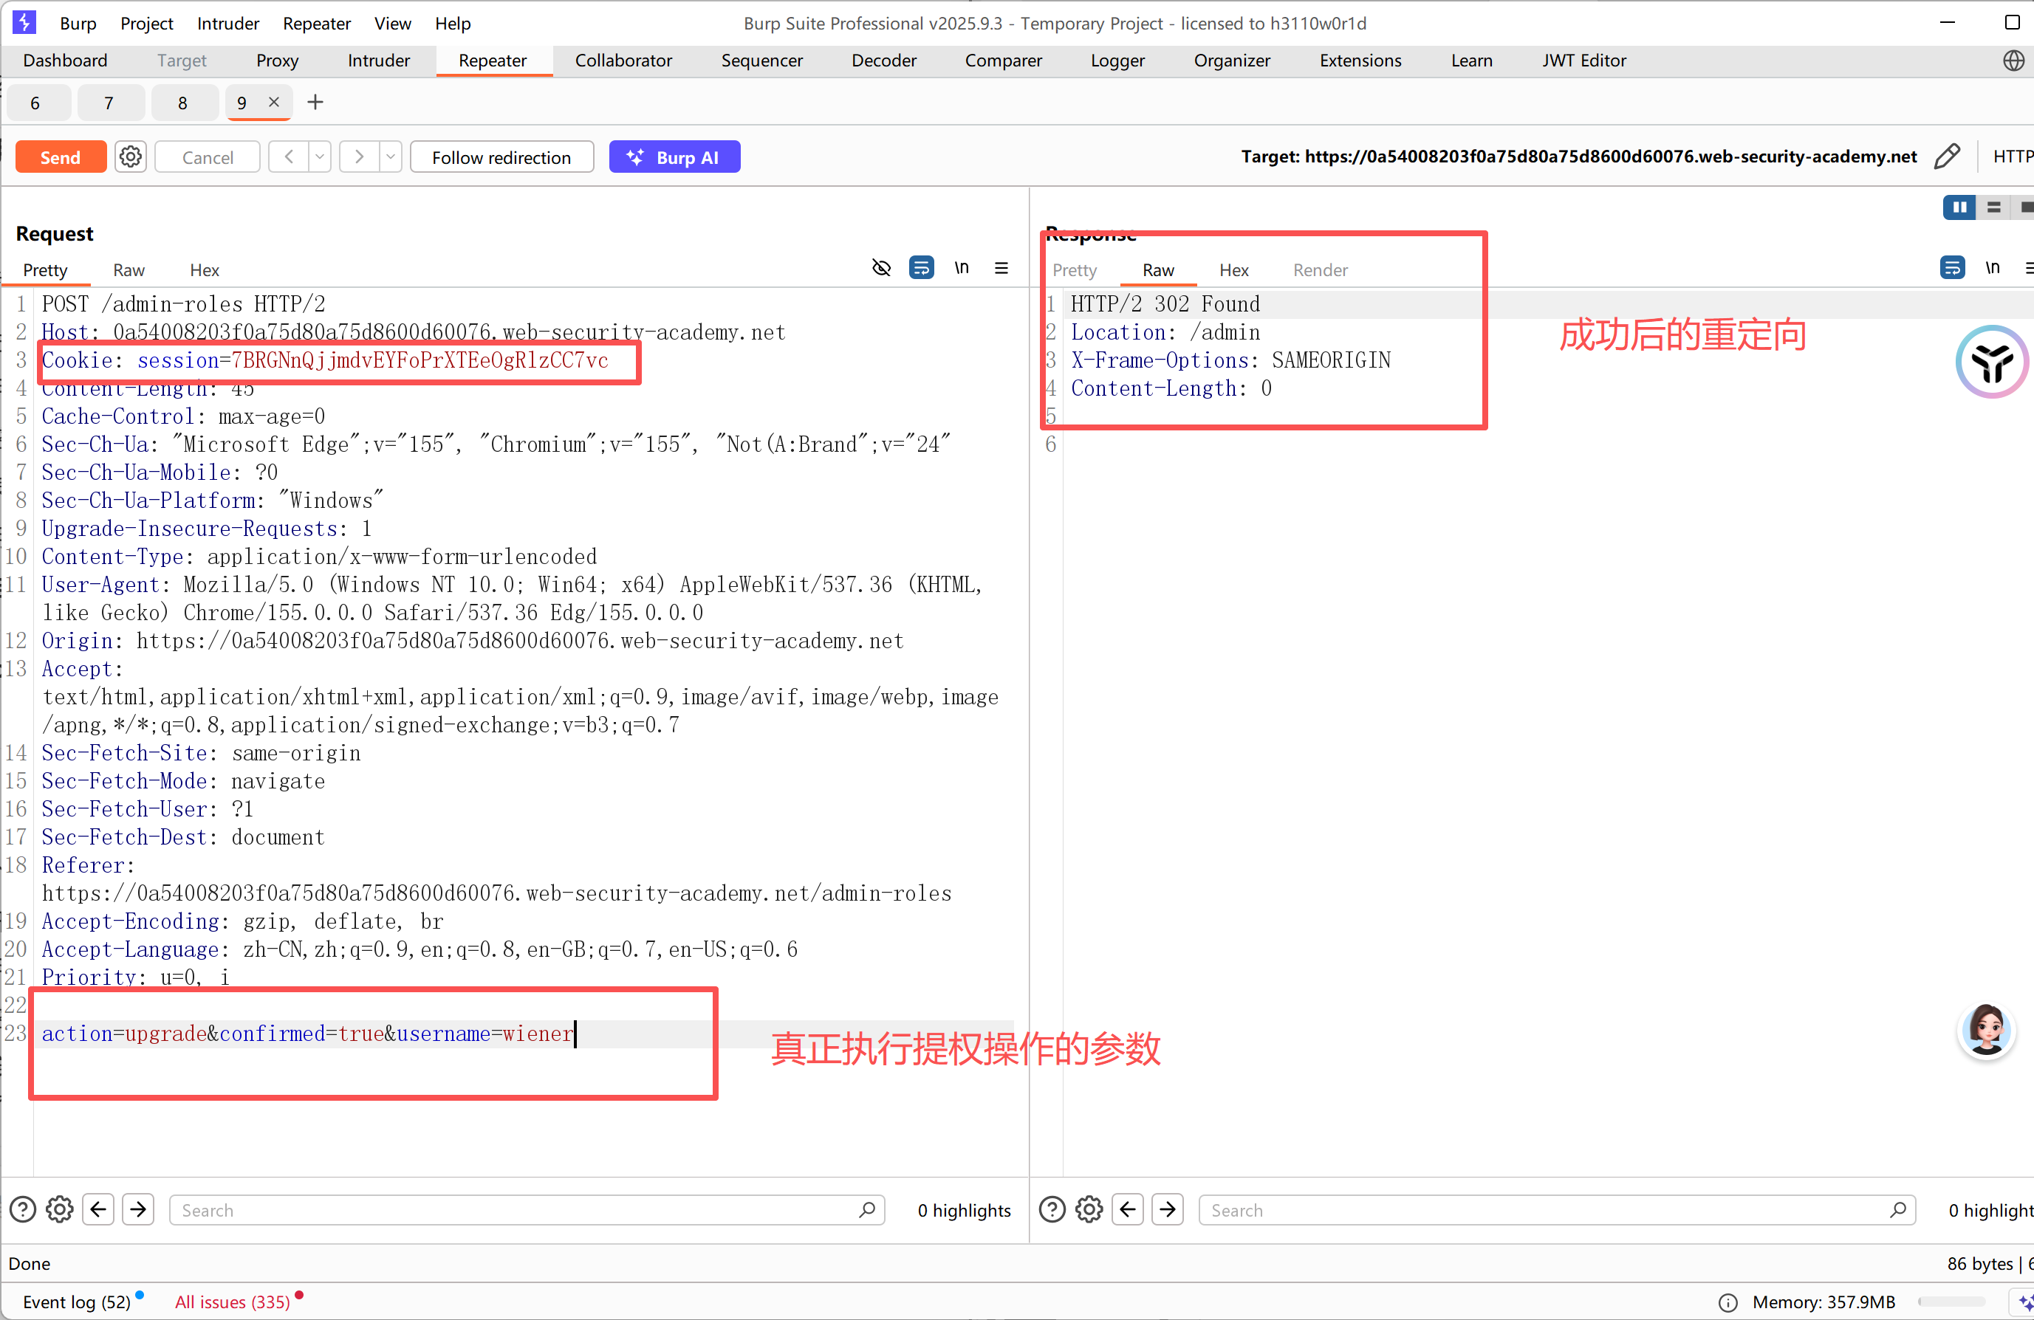This screenshot has height=1320, width=2034.
Task: Open the Repeater send settings gear
Action: [131, 157]
